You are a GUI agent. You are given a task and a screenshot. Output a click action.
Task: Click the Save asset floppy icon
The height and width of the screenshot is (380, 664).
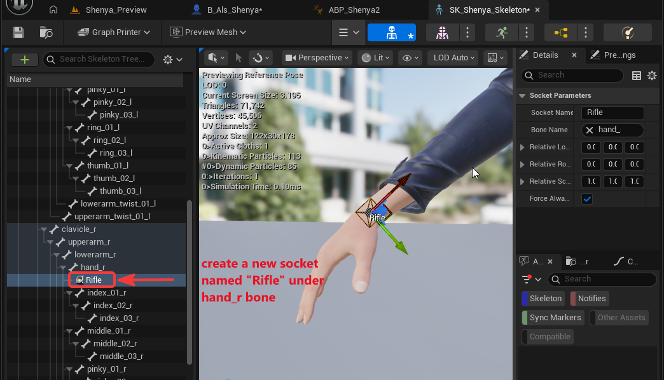pyautogui.click(x=18, y=32)
